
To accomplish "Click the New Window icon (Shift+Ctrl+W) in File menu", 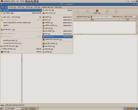I will [x=2, y=13].
